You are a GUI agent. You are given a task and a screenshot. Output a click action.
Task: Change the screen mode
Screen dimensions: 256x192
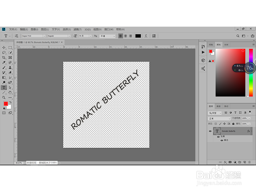click(x=10, y=113)
